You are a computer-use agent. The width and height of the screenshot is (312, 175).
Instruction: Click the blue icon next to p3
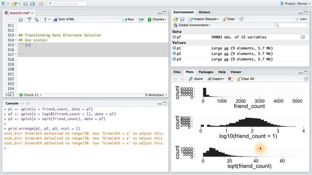pos(174,59)
